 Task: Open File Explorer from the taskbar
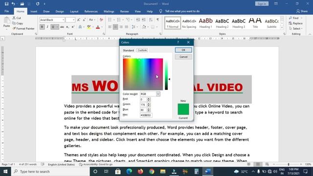pyautogui.click(x=163, y=172)
